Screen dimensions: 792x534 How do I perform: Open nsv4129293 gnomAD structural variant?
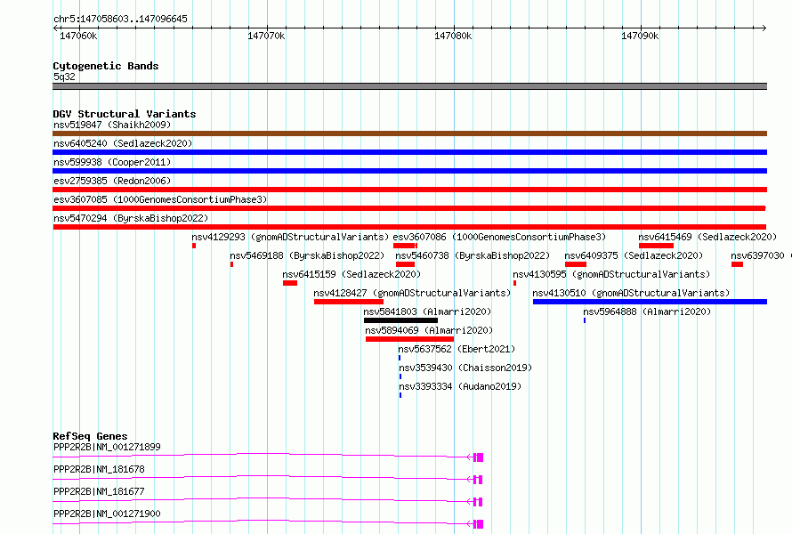290,237
